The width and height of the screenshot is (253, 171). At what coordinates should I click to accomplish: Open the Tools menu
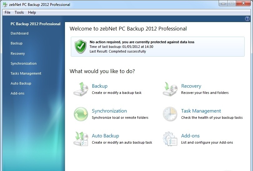tap(19, 12)
